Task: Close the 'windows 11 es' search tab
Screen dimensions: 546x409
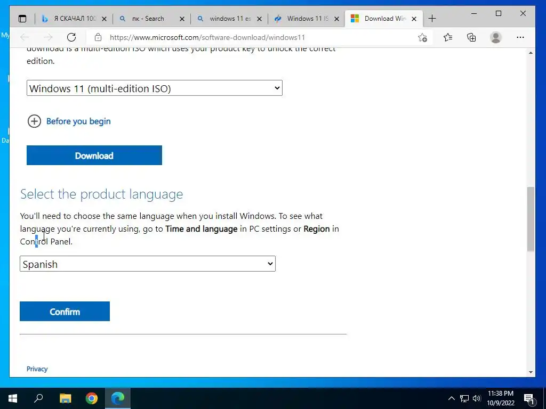Action: tap(260, 19)
